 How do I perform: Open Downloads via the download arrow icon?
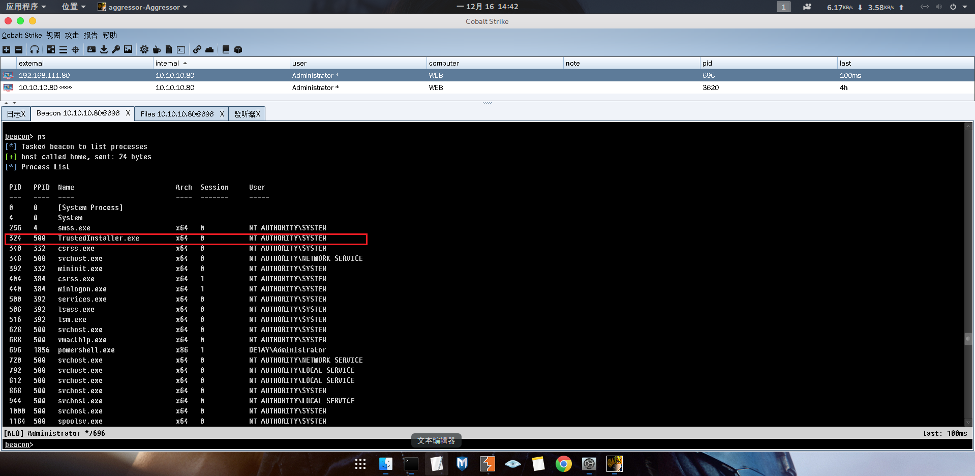pos(104,49)
